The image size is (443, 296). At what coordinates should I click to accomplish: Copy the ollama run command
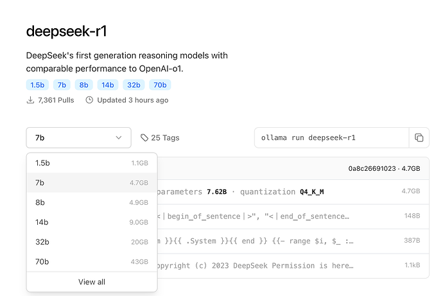[419, 137]
